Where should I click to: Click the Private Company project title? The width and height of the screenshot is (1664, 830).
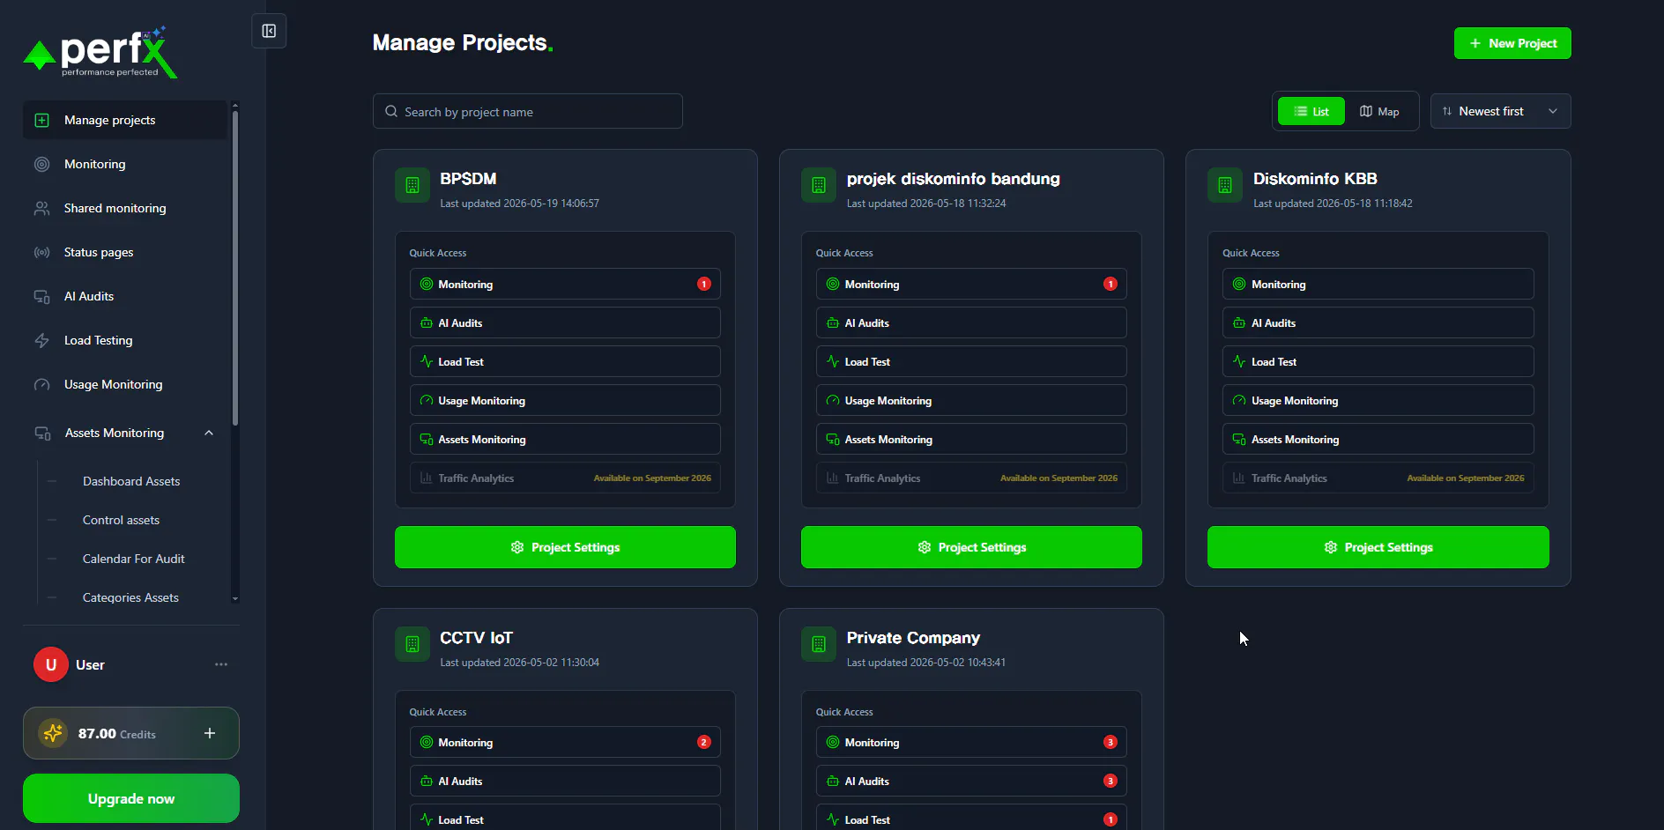click(913, 637)
